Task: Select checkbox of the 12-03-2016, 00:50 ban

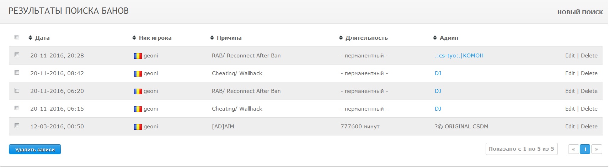Action: click(x=17, y=126)
